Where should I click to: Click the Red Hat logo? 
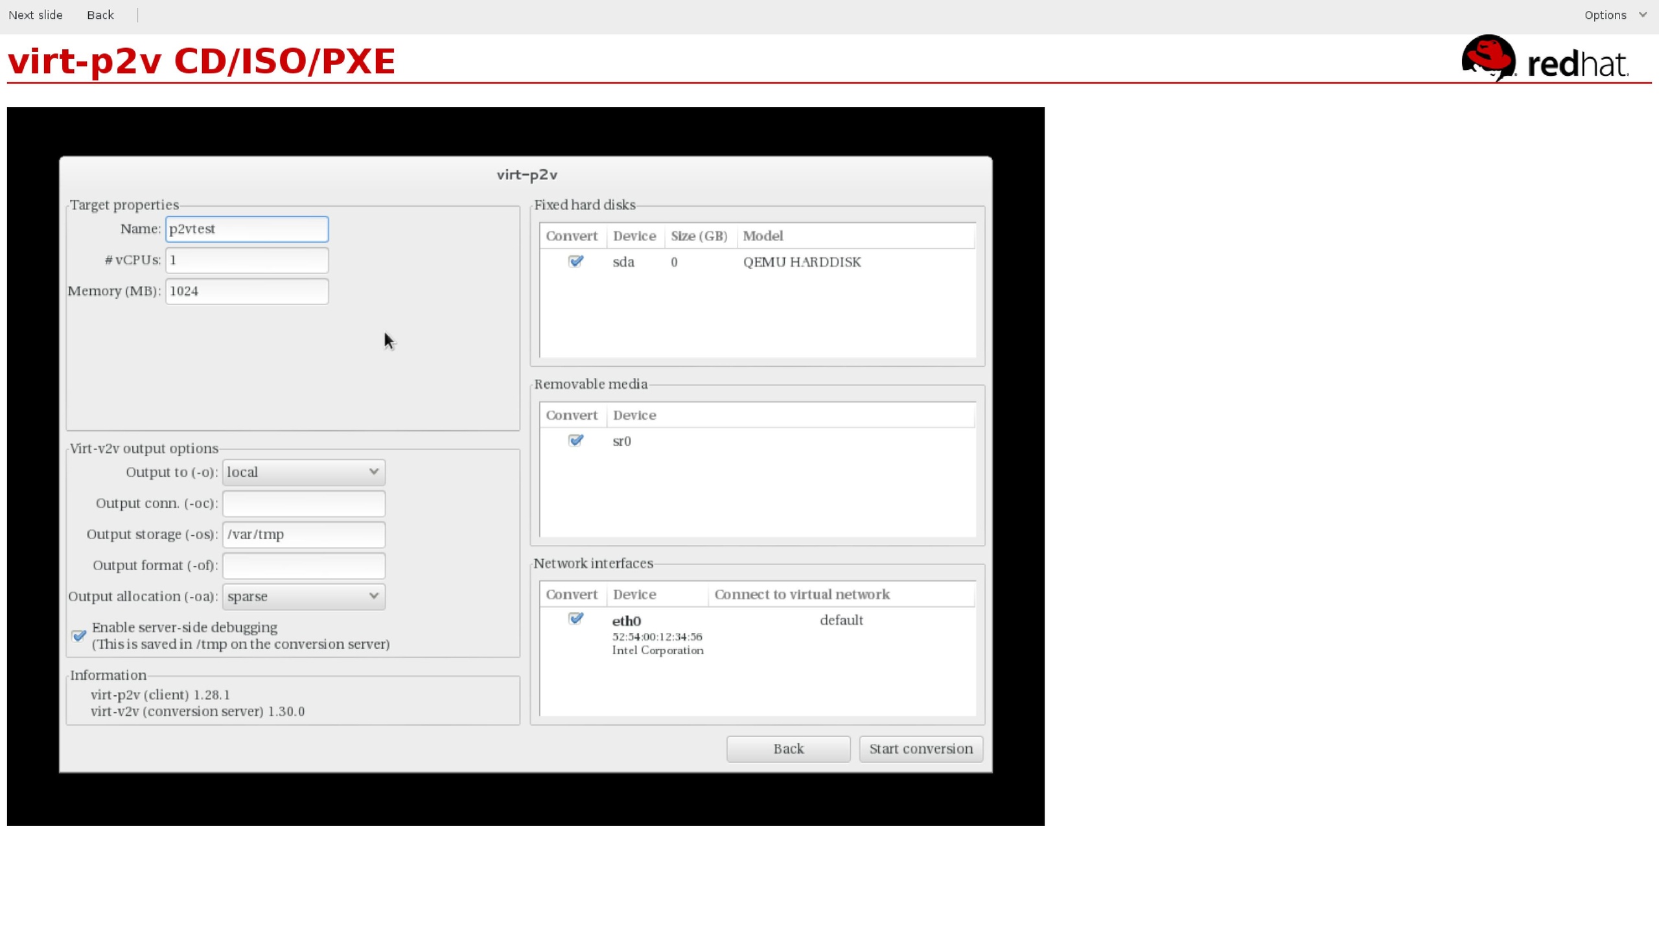[x=1544, y=59]
